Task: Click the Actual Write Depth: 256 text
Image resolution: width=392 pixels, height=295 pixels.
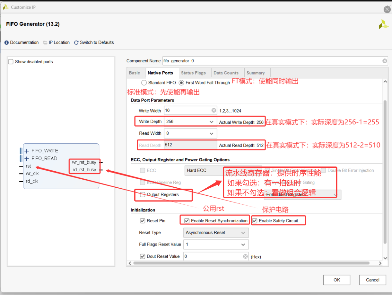Action: [x=241, y=122]
